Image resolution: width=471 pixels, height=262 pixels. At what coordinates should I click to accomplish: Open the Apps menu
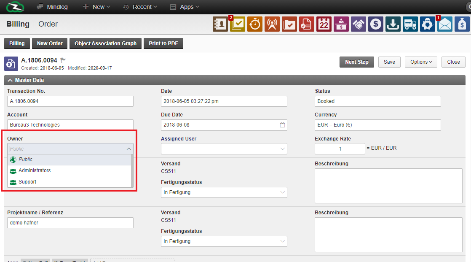[x=185, y=7]
